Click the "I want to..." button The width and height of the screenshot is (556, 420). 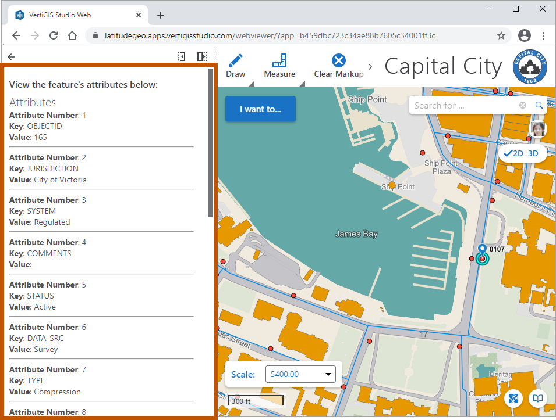point(260,109)
